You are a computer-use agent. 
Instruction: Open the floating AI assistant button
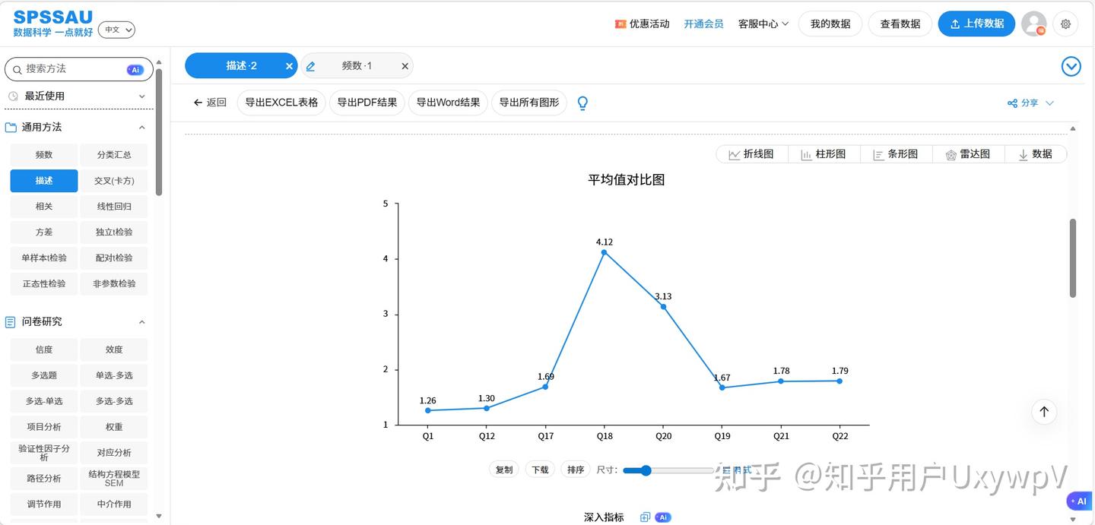coord(1079,501)
